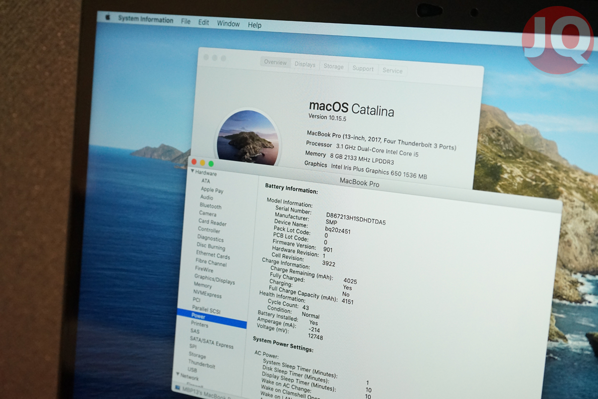Select Fibre Channel in the sidebar
Image resolution: width=598 pixels, height=399 pixels.
211,263
